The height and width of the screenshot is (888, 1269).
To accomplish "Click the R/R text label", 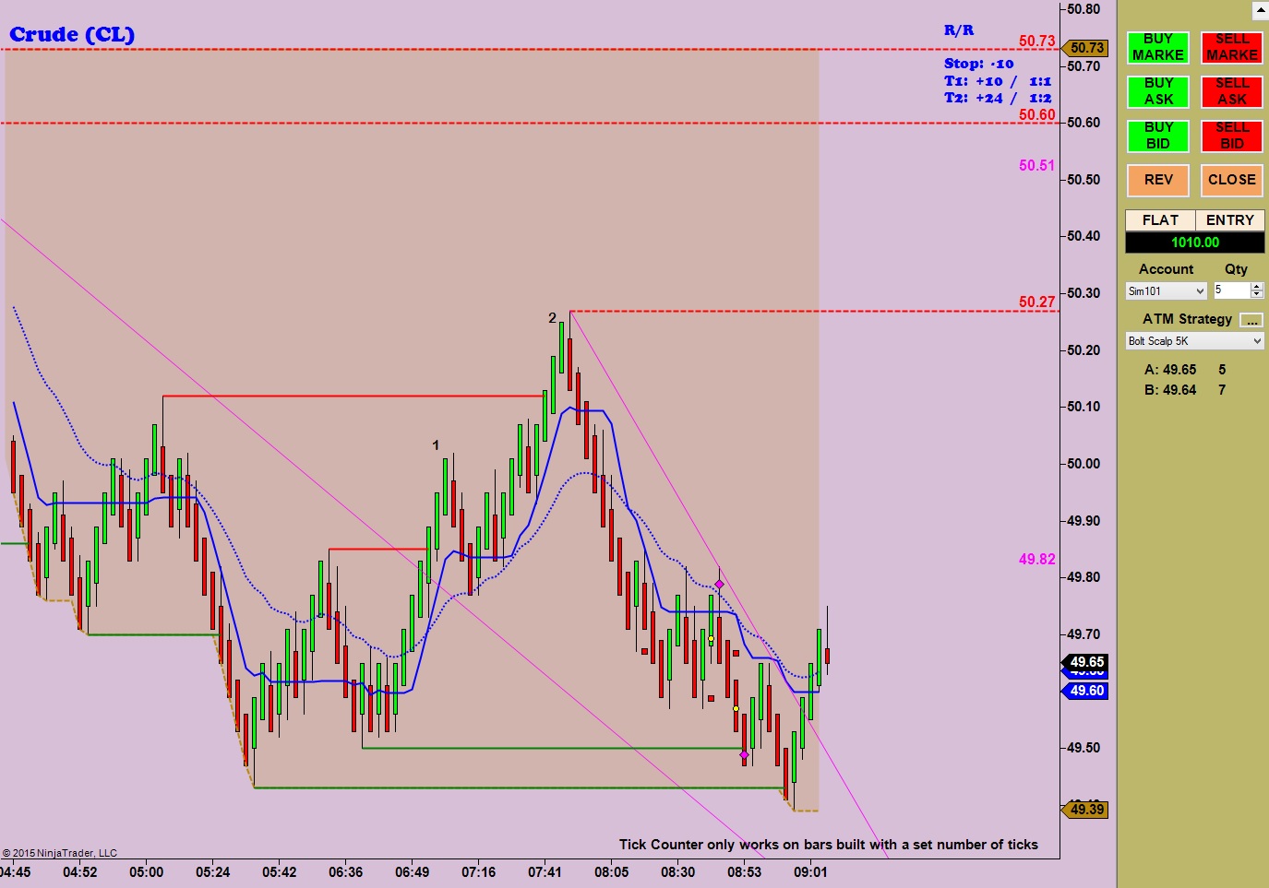I will click(959, 30).
